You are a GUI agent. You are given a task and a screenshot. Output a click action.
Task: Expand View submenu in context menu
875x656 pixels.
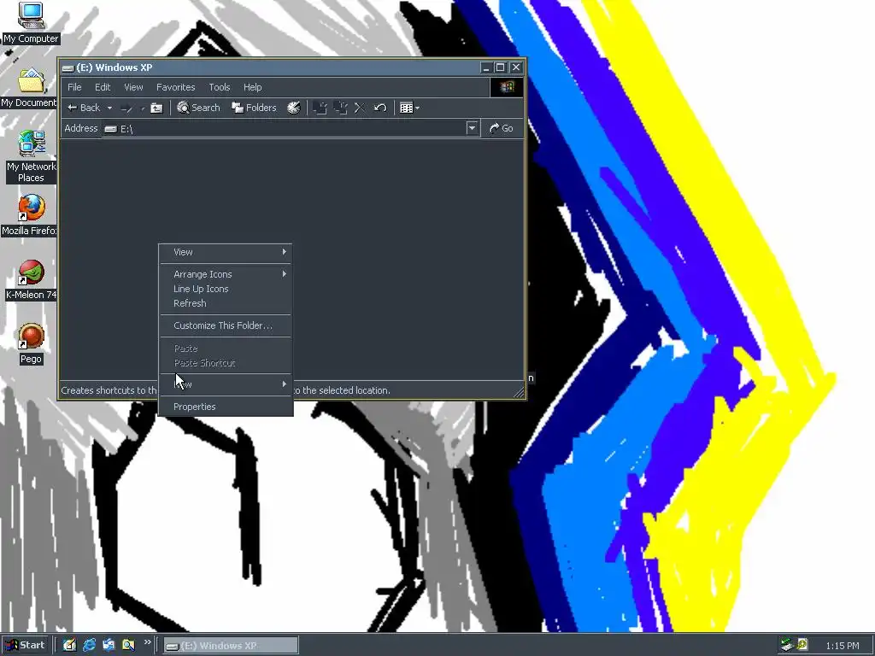tap(226, 252)
